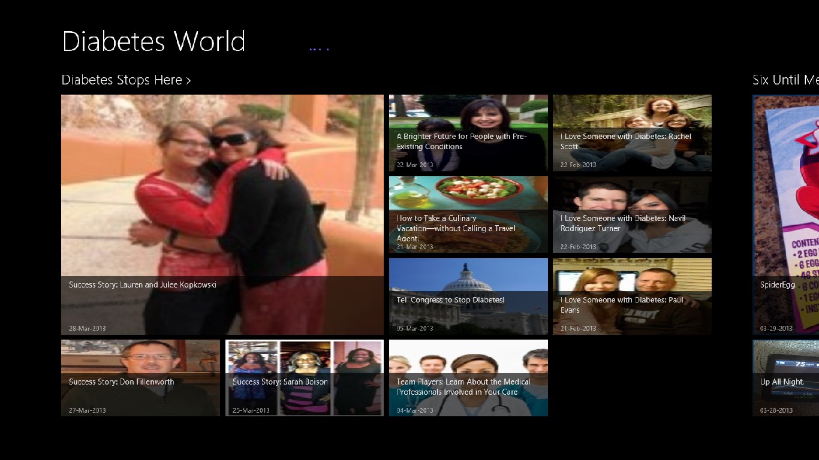Screen dimensions: 819x460
Task: Open Team Players medical professionals article
Action: pyautogui.click(x=468, y=378)
